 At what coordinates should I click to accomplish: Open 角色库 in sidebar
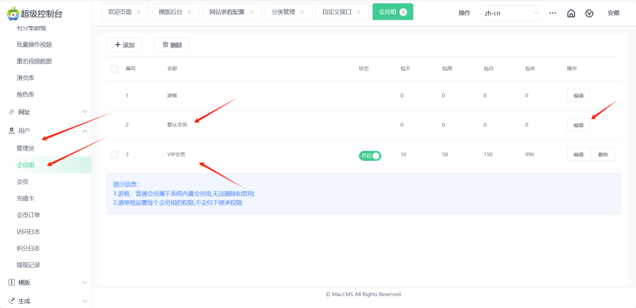[x=25, y=94]
